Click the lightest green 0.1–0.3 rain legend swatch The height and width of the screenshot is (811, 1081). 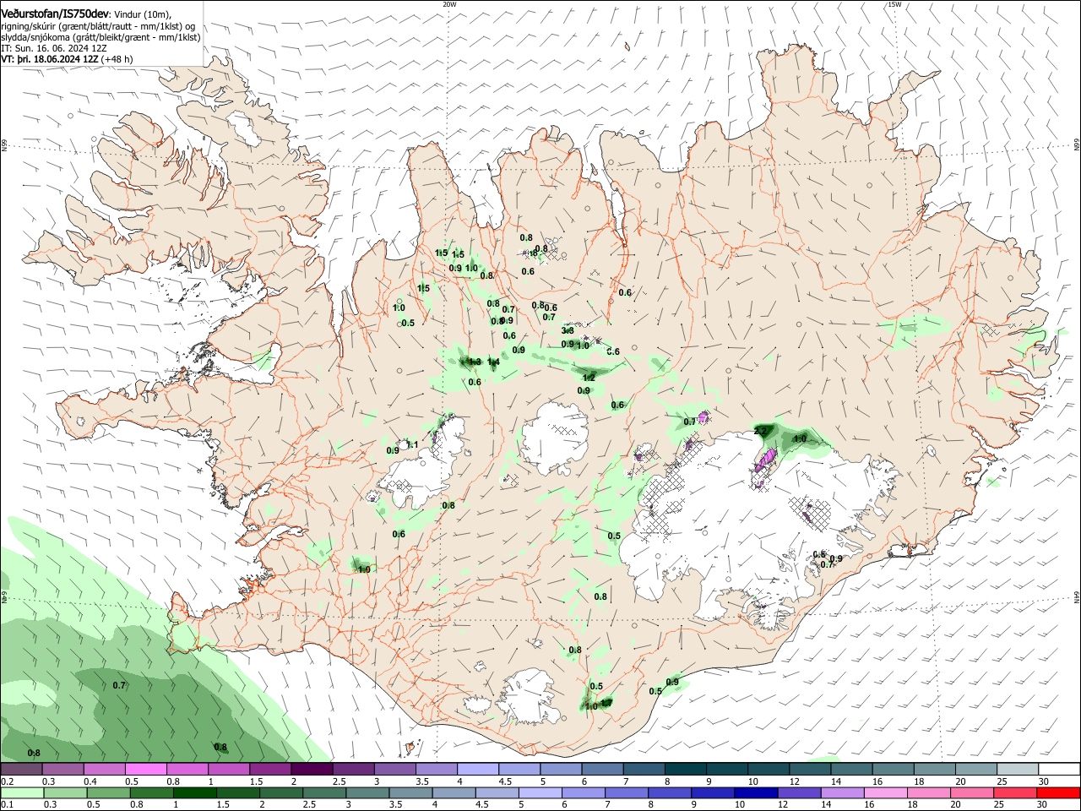(22, 792)
